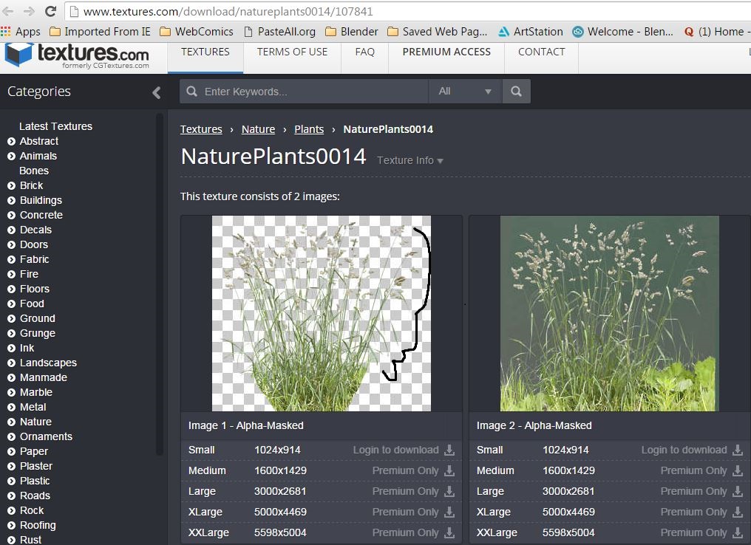
Task: Click download icon for Image 1 Medium
Action: (x=449, y=471)
